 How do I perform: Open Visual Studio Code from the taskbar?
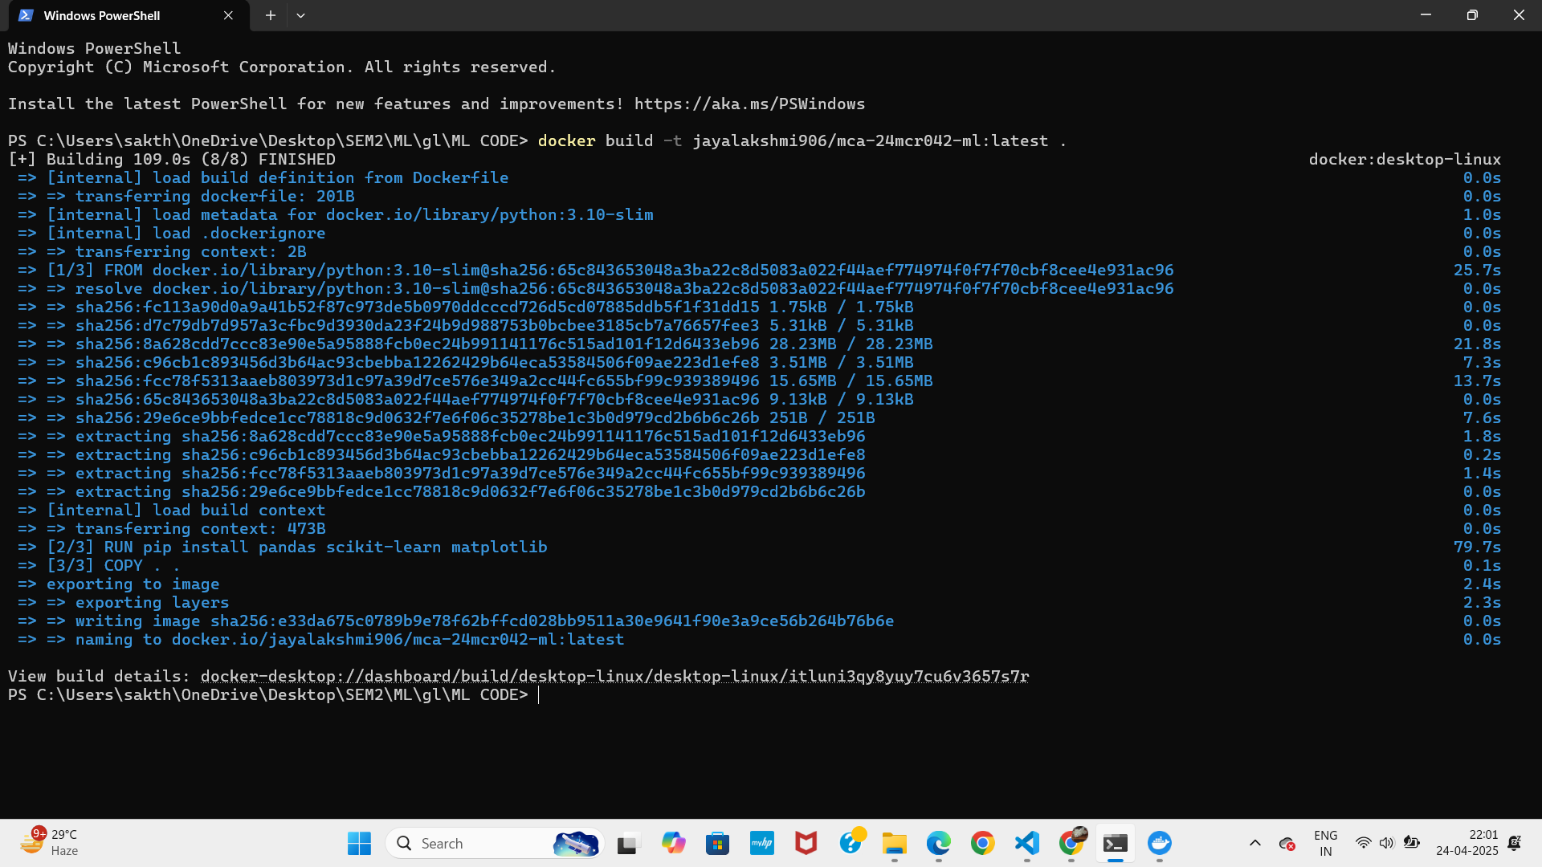(1026, 843)
